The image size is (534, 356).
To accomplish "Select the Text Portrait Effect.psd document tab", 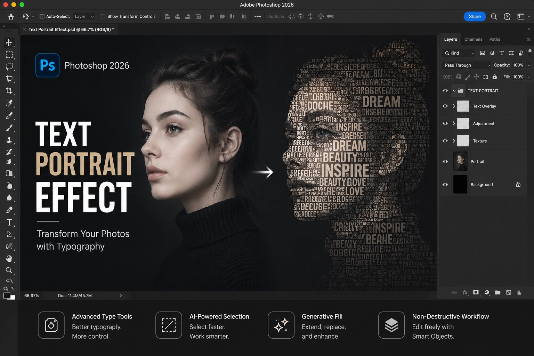I will (70, 30).
